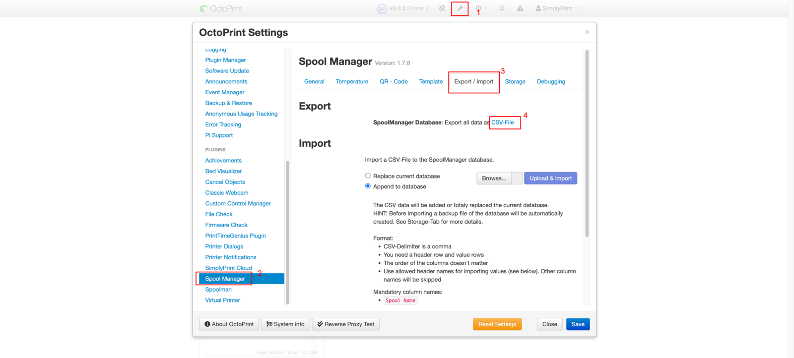Open Firmware Check plugin settings
Image resolution: width=794 pixels, height=358 pixels.
pos(226,225)
